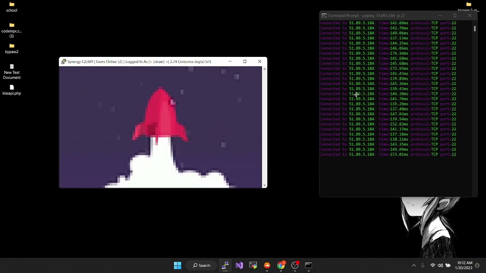
Task: Open SoundCloud from the taskbar
Action: (267, 265)
